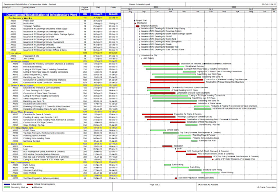This screenshot has height=193, width=279.
Task: Select the red RCC Top Slab Gantt bar
Action: 204,157
